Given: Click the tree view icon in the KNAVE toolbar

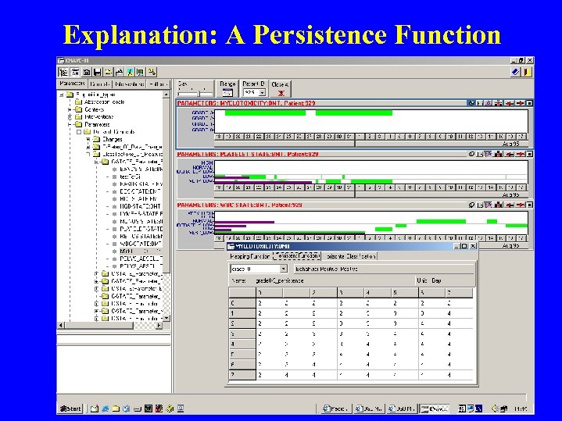Looking at the screenshot, I should [x=63, y=72].
